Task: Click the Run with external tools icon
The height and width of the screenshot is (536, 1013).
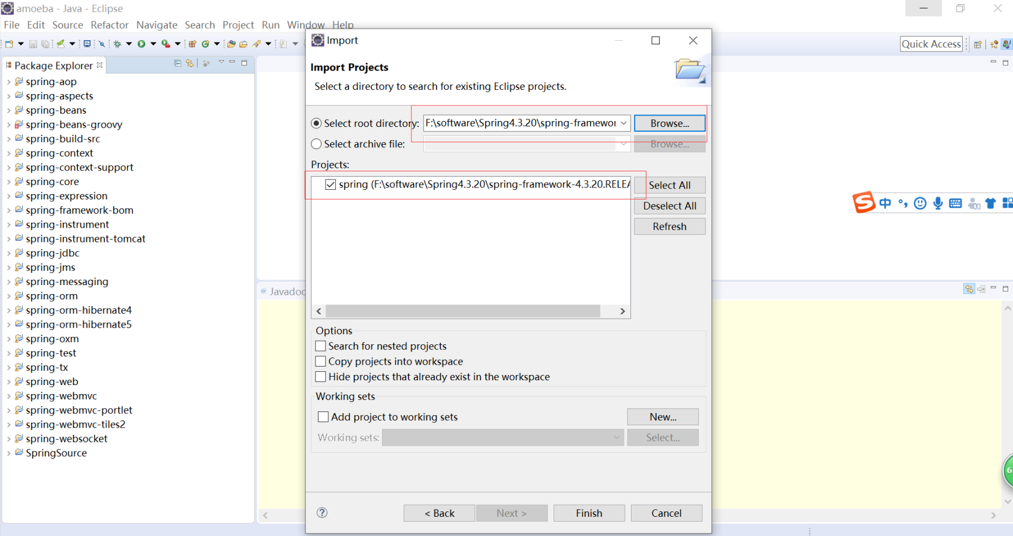Action: [x=166, y=44]
